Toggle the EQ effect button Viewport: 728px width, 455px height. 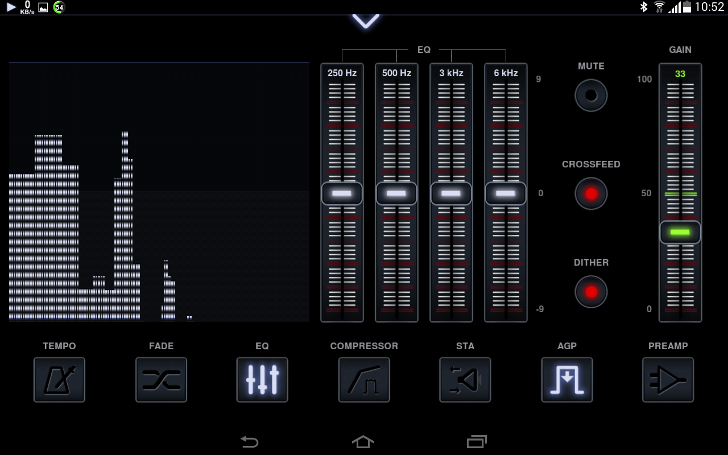[x=262, y=379]
